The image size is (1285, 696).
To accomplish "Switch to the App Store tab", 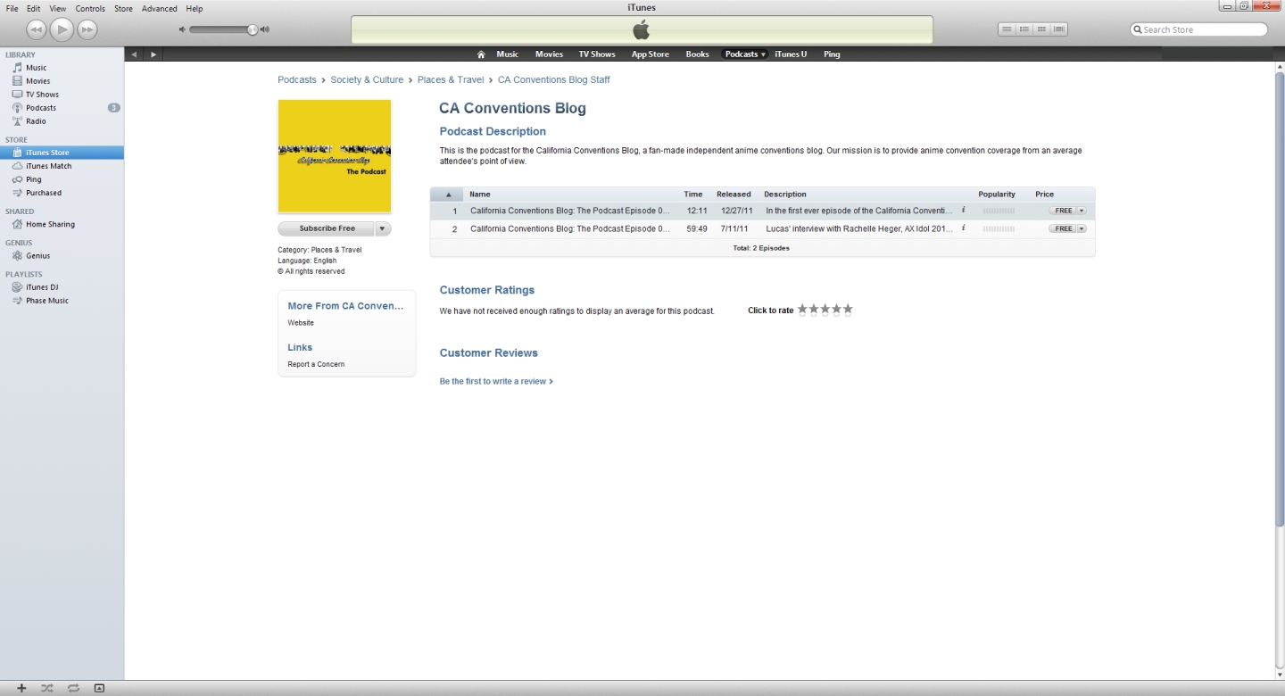I will [x=651, y=54].
